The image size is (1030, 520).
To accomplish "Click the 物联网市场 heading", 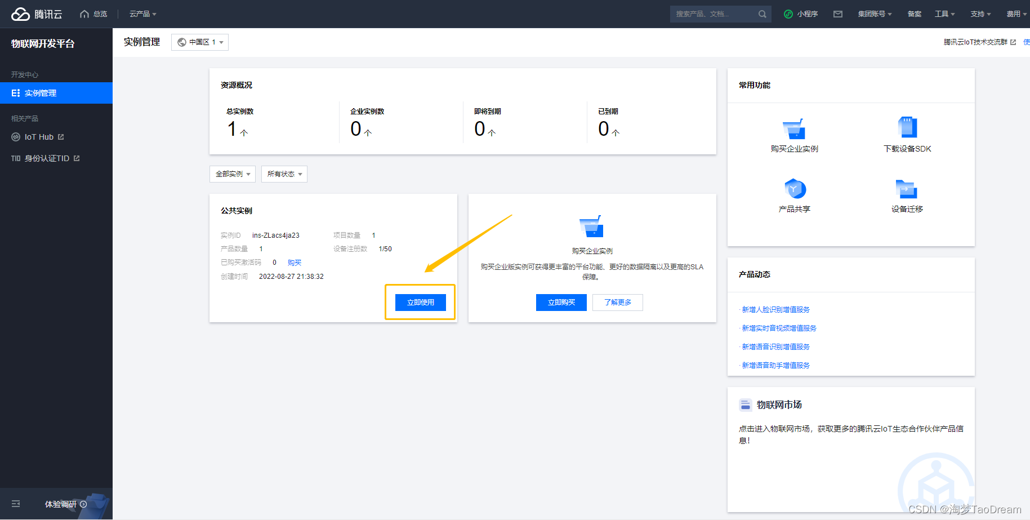I will coord(779,405).
